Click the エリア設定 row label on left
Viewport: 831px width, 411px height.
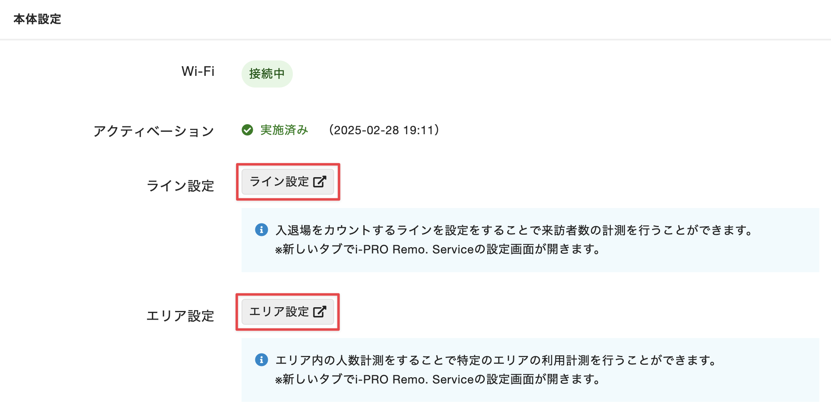[x=180, y=316]
